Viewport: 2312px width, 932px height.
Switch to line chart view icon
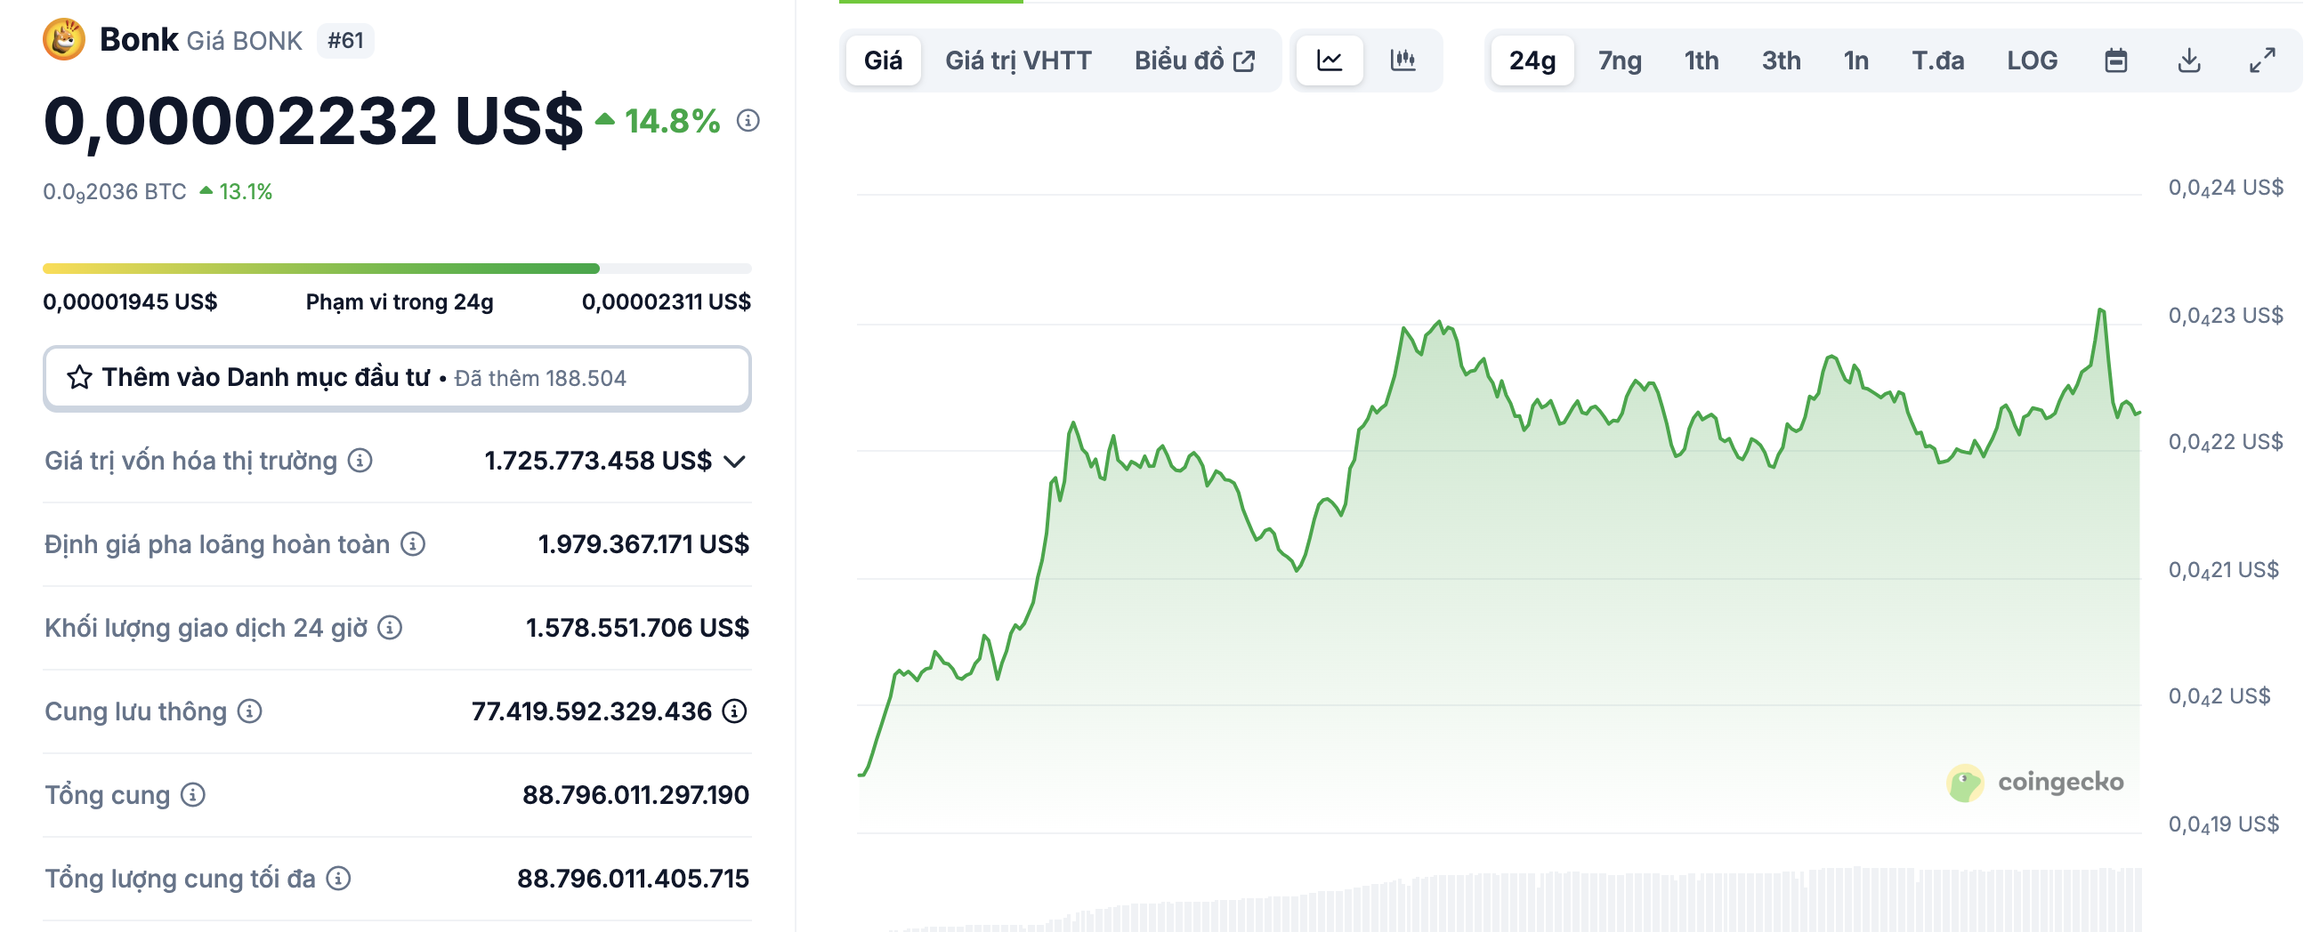click(x=1330, y=61)
